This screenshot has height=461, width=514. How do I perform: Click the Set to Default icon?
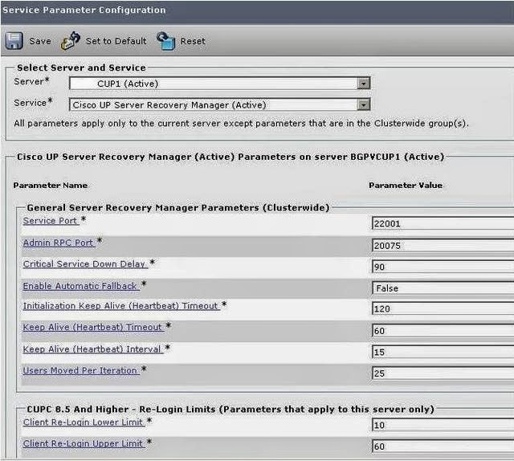pos(70,41)
